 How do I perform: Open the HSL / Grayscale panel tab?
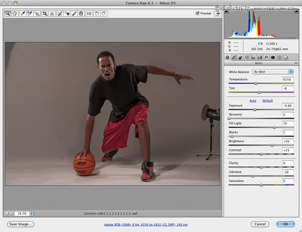pos(247,57)
